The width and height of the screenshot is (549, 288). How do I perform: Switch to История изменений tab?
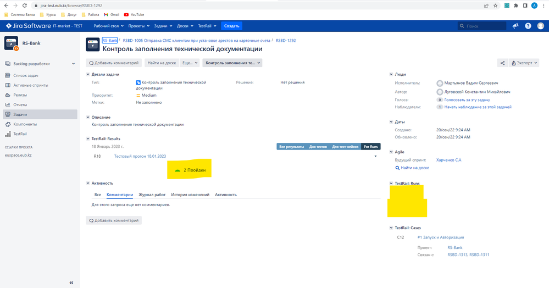click(x=190, y=195)
